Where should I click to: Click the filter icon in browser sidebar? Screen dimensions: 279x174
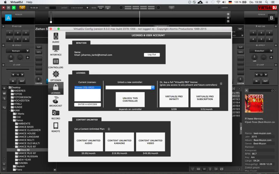(4, 98)
